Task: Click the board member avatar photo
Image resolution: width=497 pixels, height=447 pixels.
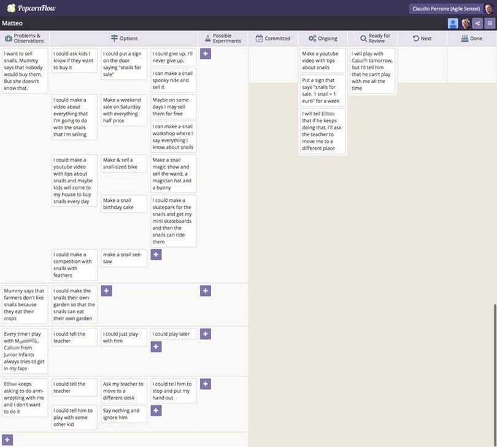Action: tap(465, 23)
